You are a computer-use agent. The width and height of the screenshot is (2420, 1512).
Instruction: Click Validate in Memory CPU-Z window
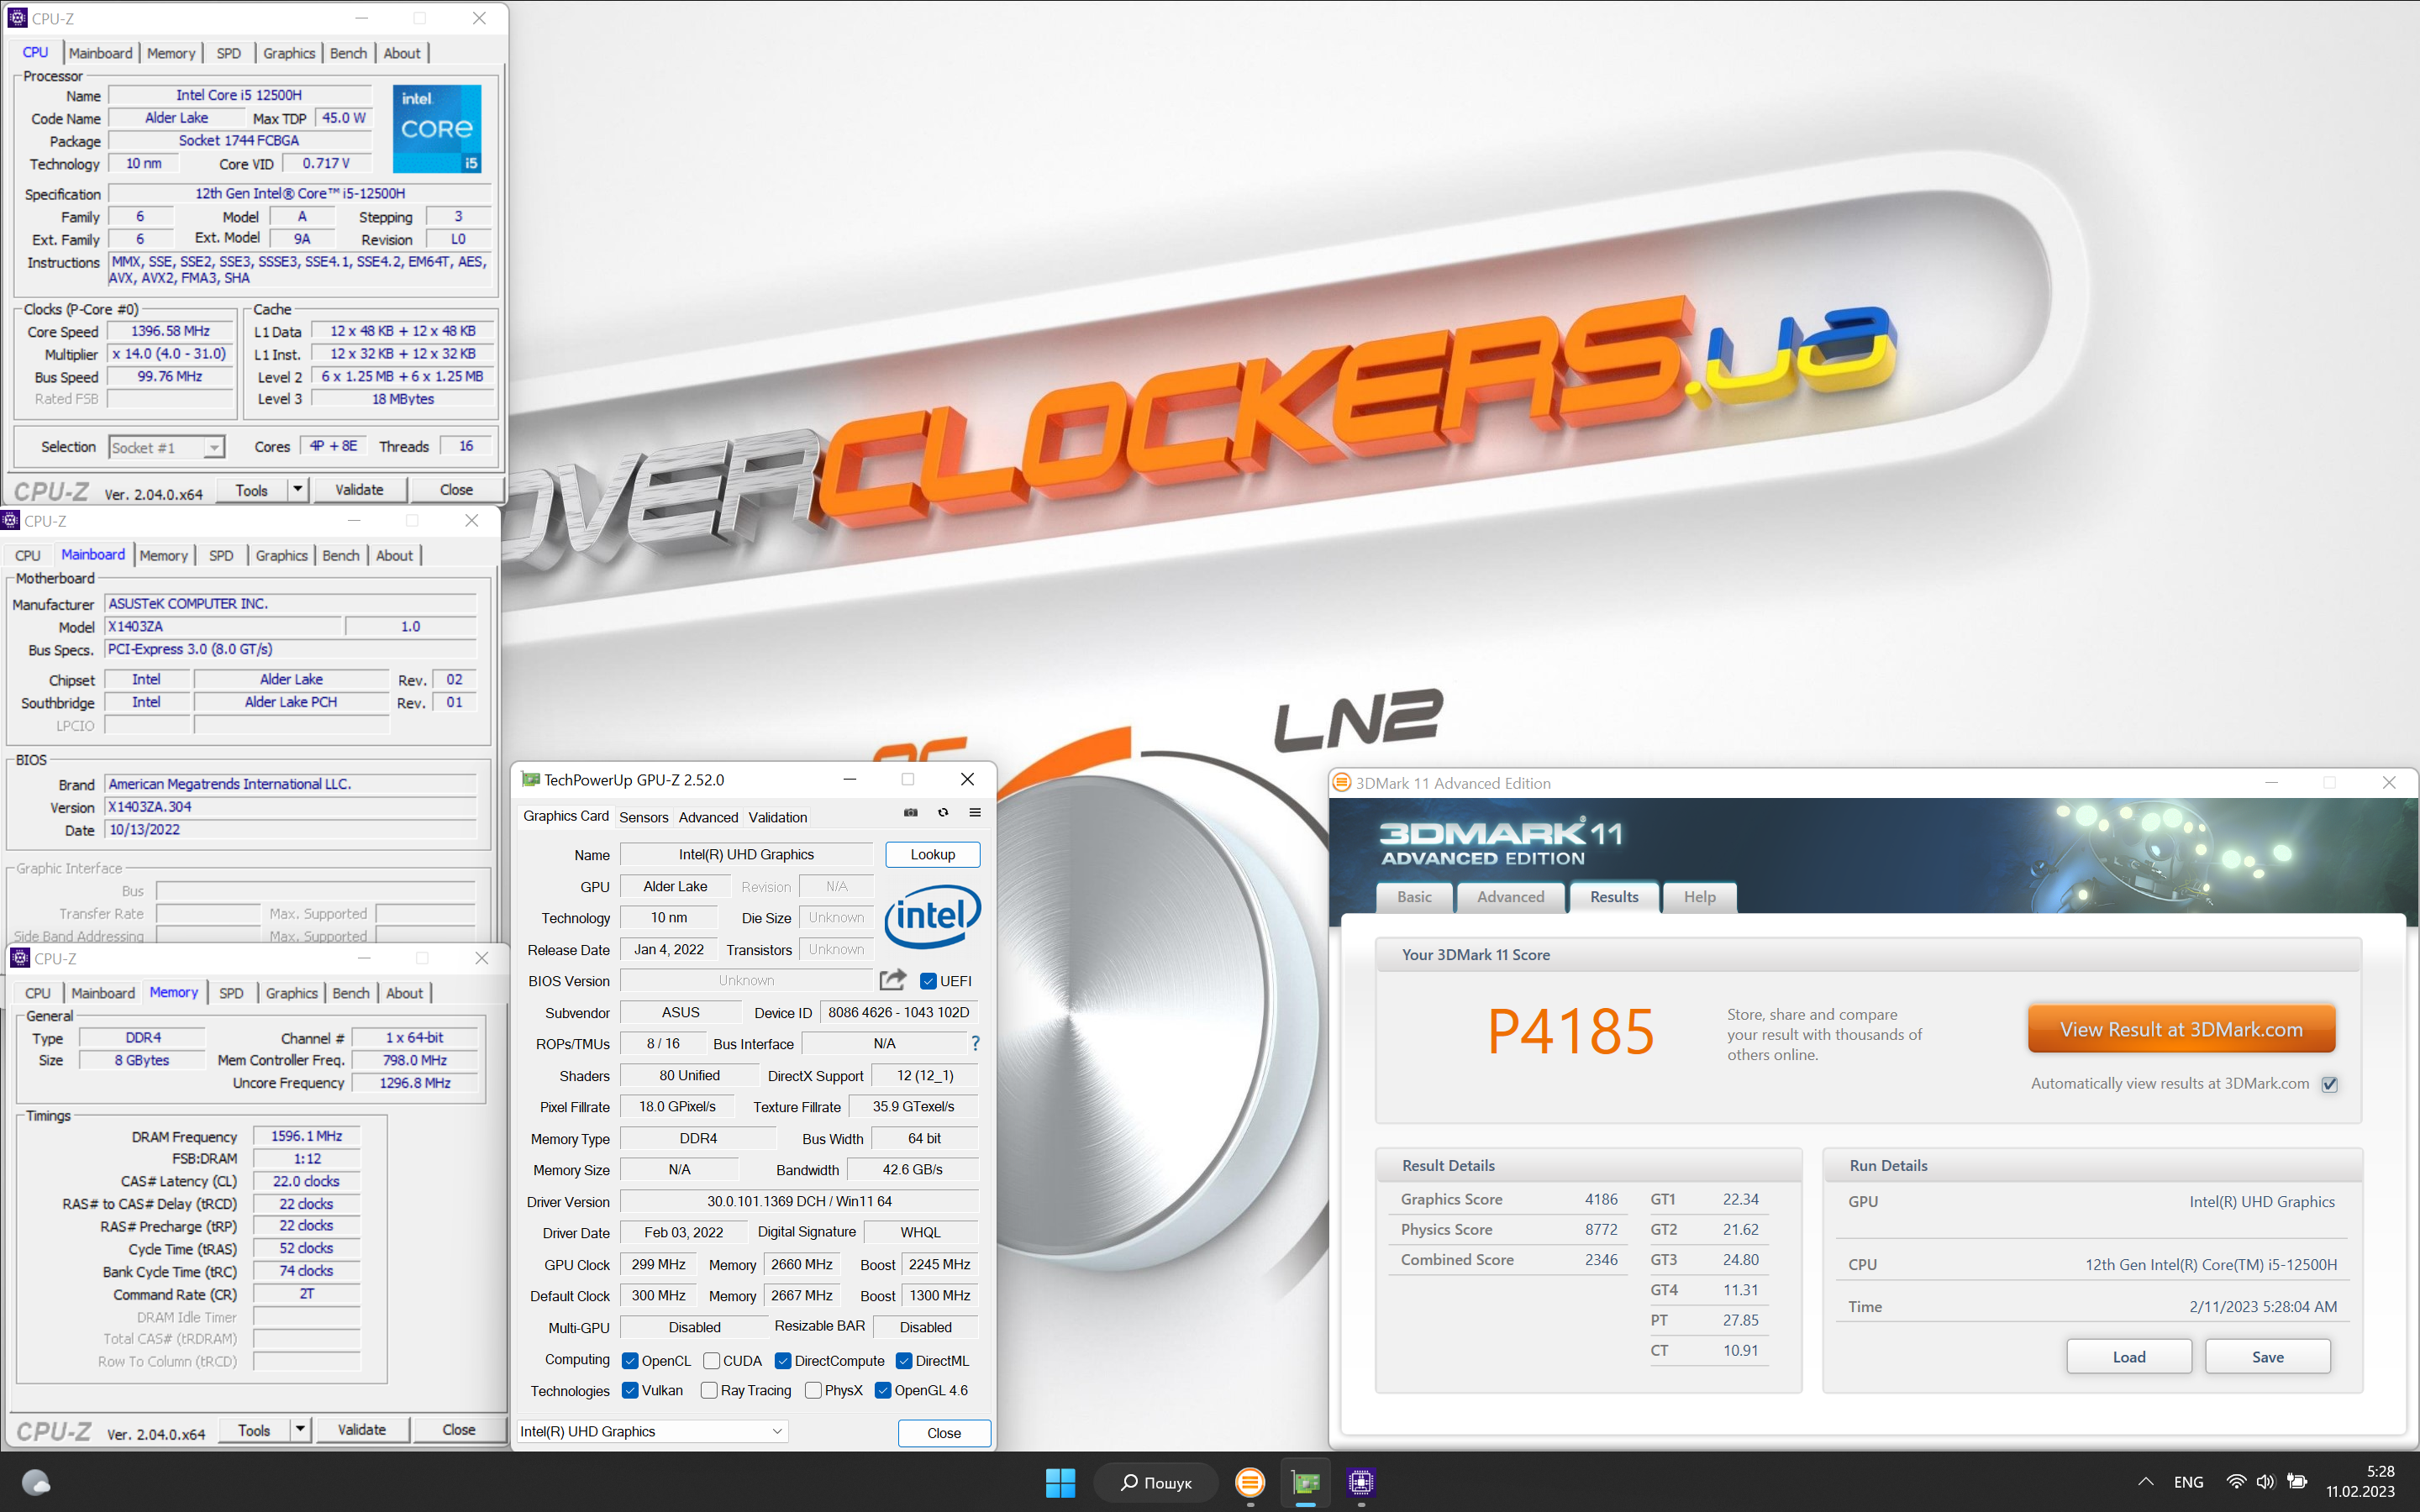click(x=362, y=1429)
